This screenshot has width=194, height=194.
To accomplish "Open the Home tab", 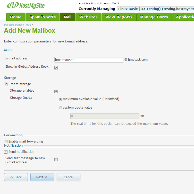I will (x=16, y=17).
